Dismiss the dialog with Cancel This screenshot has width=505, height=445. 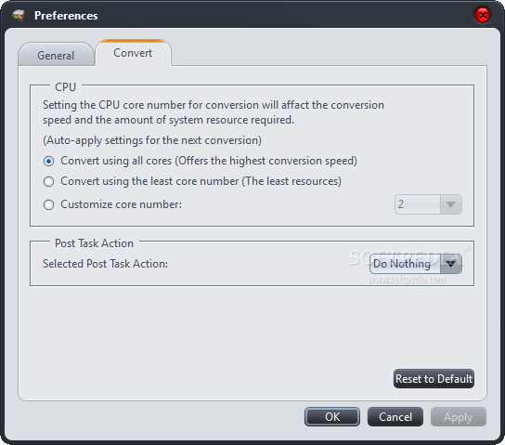395,416
